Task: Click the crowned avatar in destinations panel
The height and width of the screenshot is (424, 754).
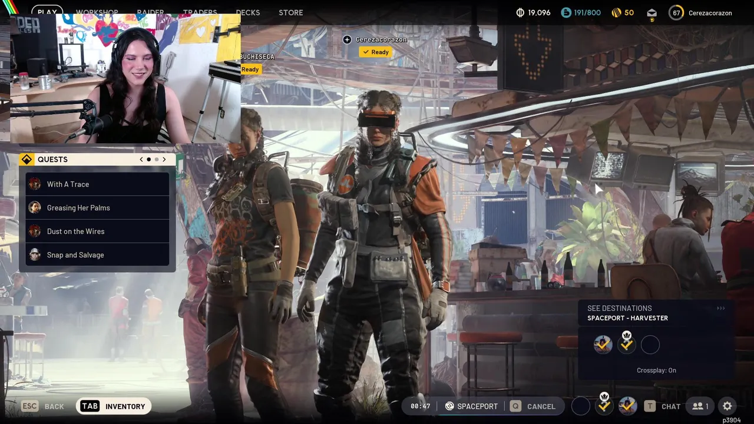Action: (x=627, y=343)
